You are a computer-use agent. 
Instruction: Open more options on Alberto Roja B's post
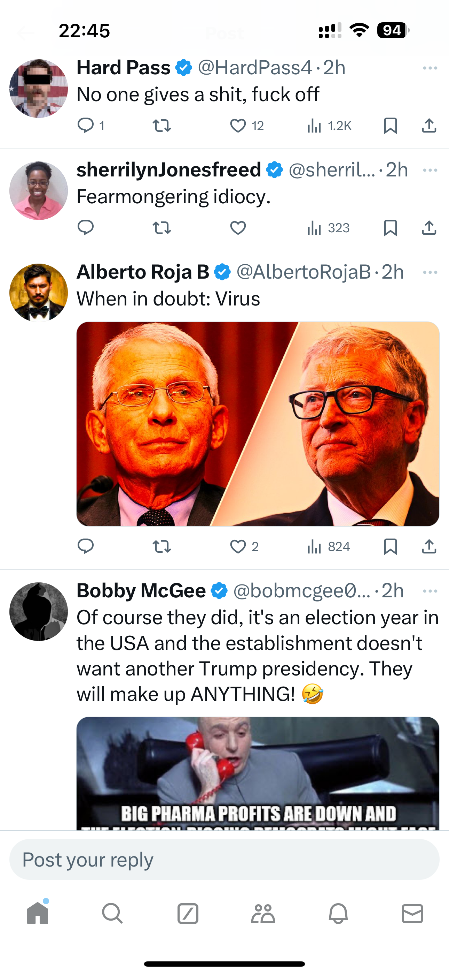point(430,272)
